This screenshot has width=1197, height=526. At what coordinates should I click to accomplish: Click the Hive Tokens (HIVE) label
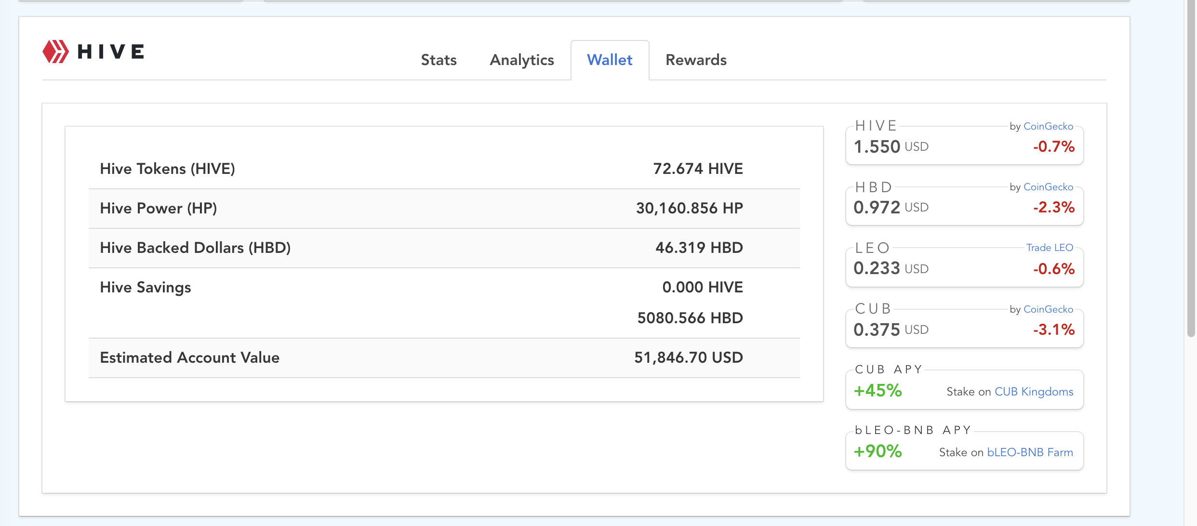coord(167,169)
